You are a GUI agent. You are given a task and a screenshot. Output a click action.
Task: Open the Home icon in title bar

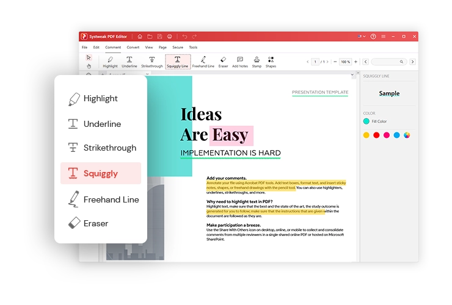coord(140,36)
